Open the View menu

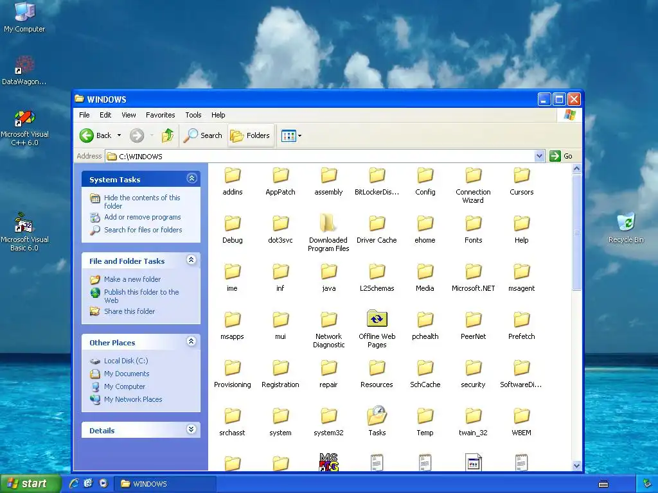pyautogui.click(x=129, y=115)
